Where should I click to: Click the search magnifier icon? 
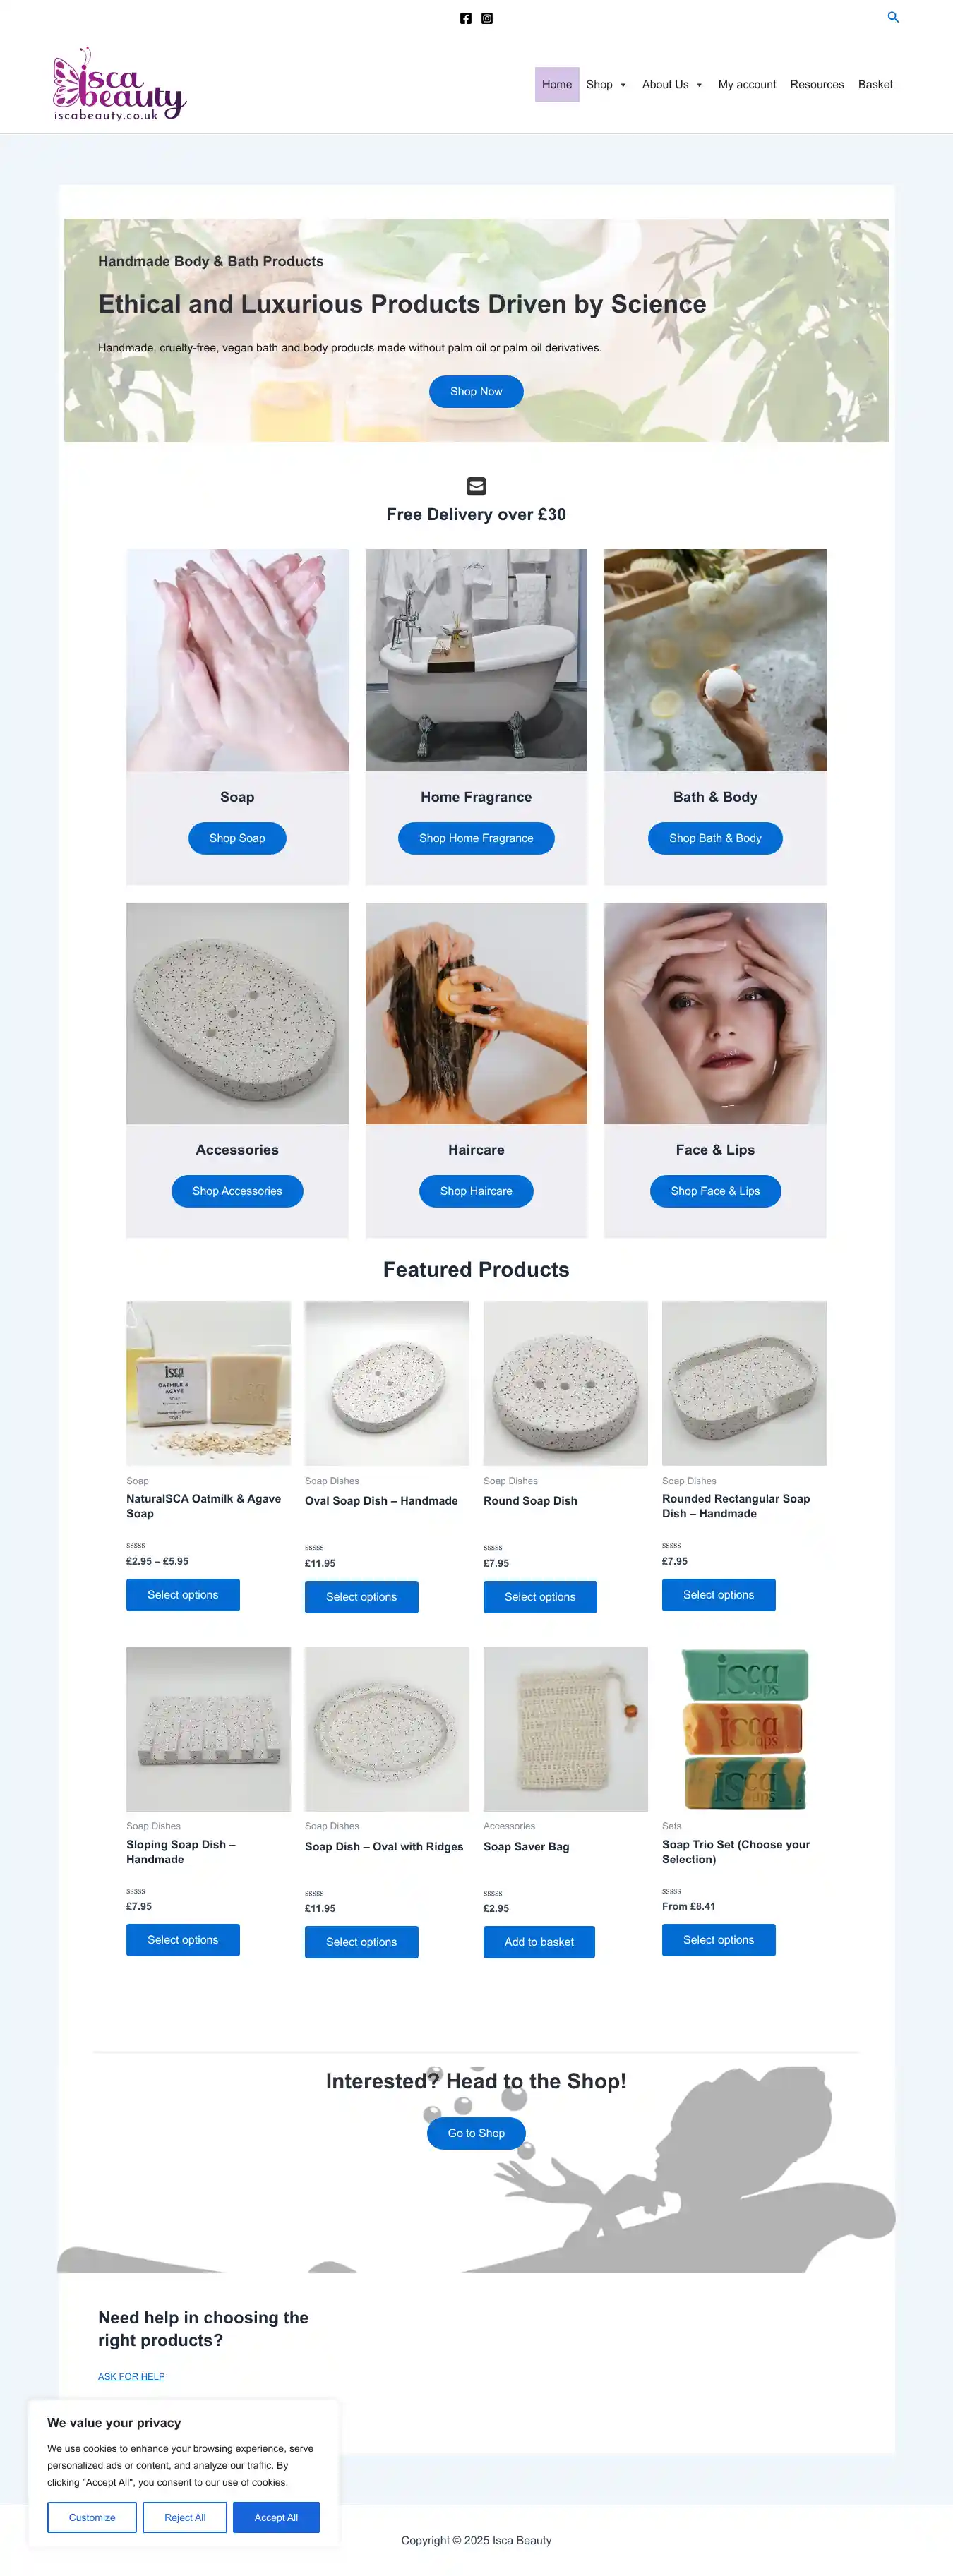(x=893, y=17)
